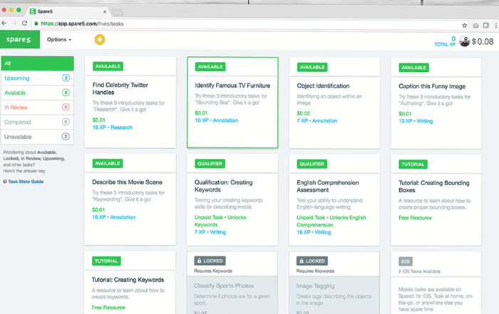Open the Object Identification task
Viewport: 499px width, 314px height.
tap(334, 103)
